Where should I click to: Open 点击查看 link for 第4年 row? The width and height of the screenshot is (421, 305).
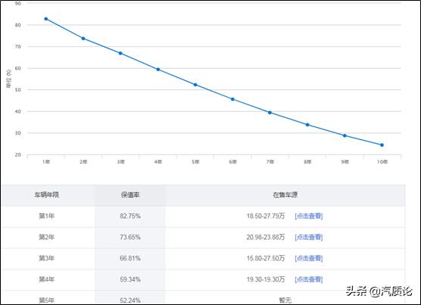(x=308, y=279)
